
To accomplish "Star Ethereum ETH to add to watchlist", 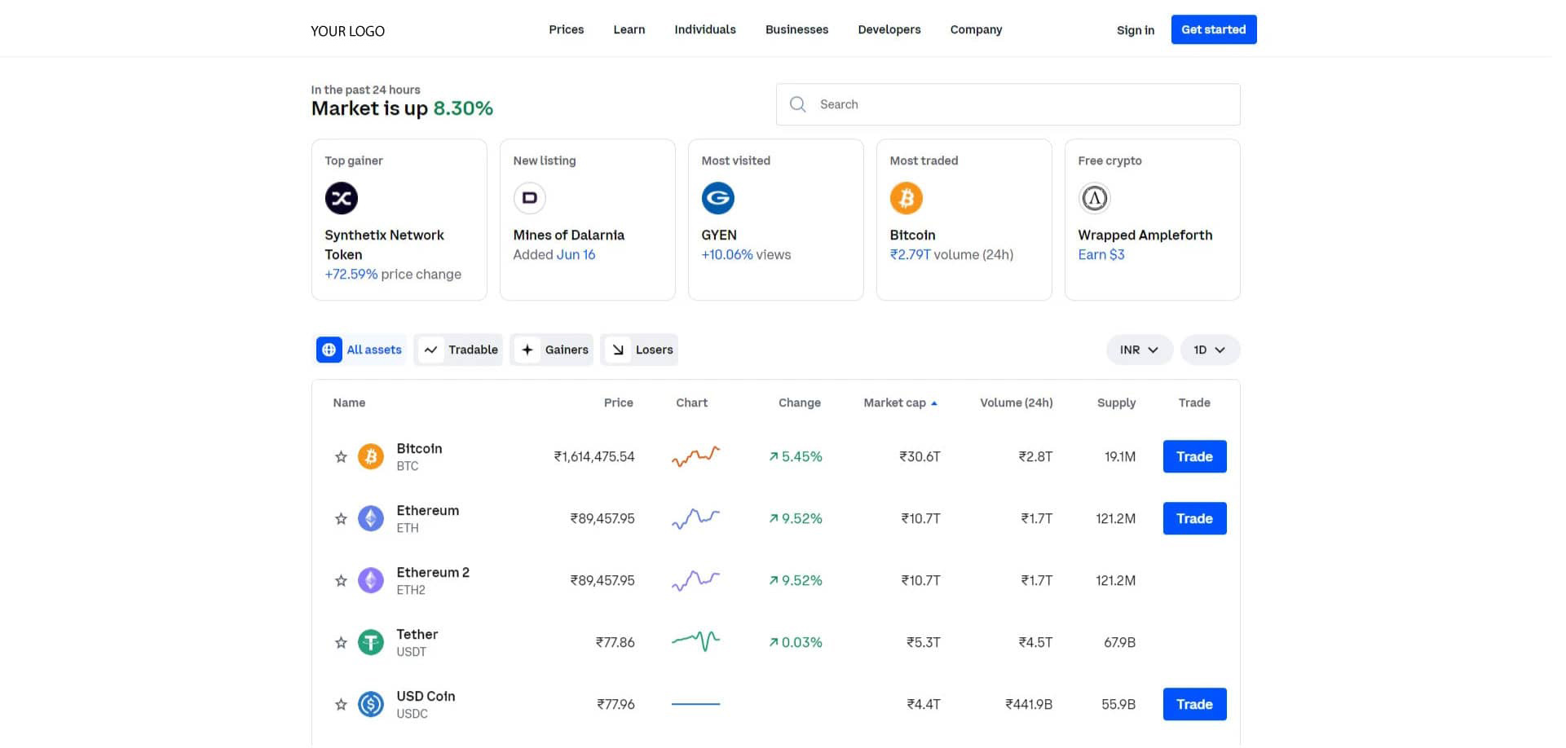I will click(341, 519).
